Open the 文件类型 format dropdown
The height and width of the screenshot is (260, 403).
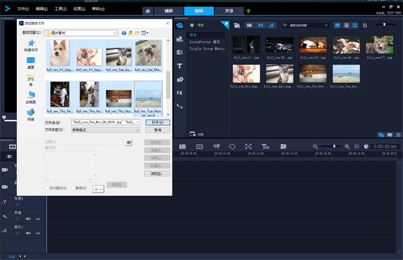[138, 130]
